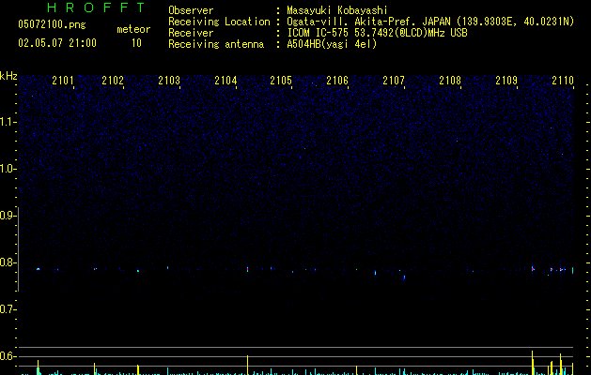Click the 0.7 kHz axis label
The image size is (591, 375).
8,309
